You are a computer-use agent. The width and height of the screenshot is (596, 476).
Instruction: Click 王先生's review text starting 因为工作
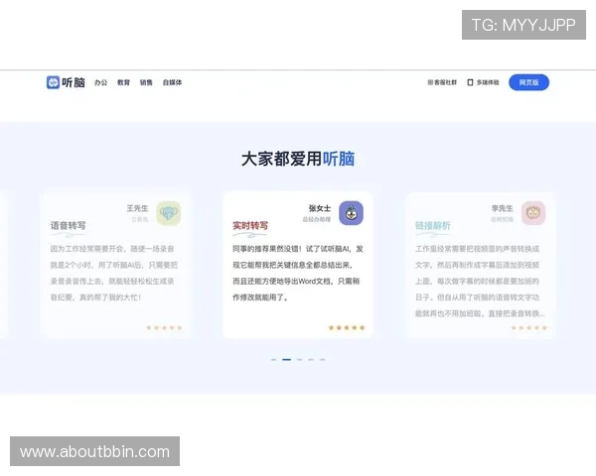[113, 273]
